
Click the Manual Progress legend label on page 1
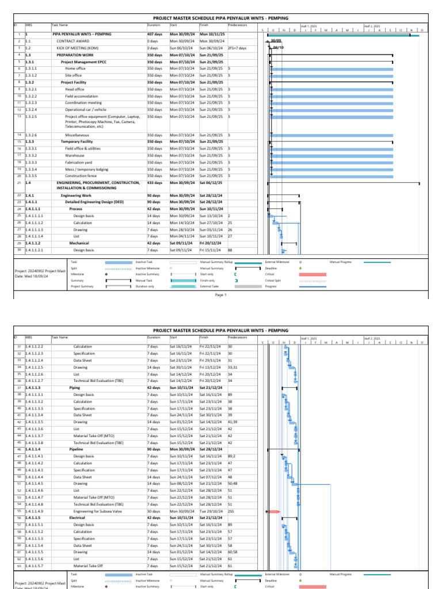coord(341,262)
